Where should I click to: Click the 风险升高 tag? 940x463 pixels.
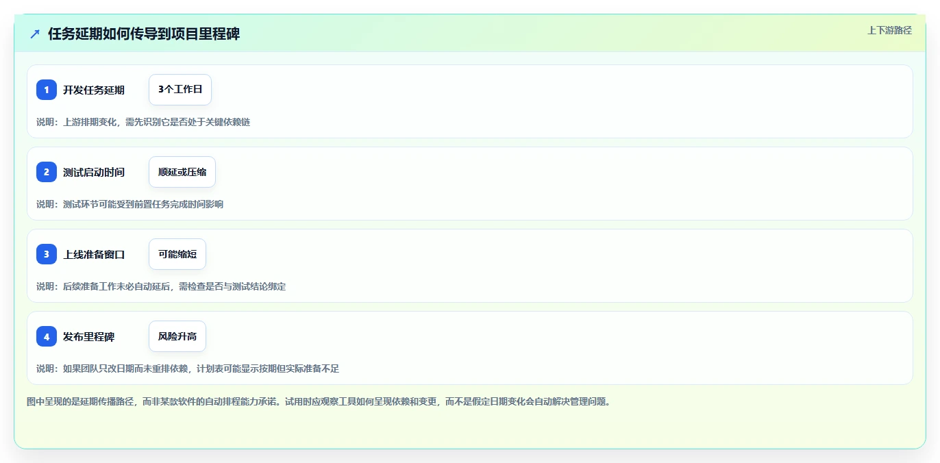click(x=177, y=336)
